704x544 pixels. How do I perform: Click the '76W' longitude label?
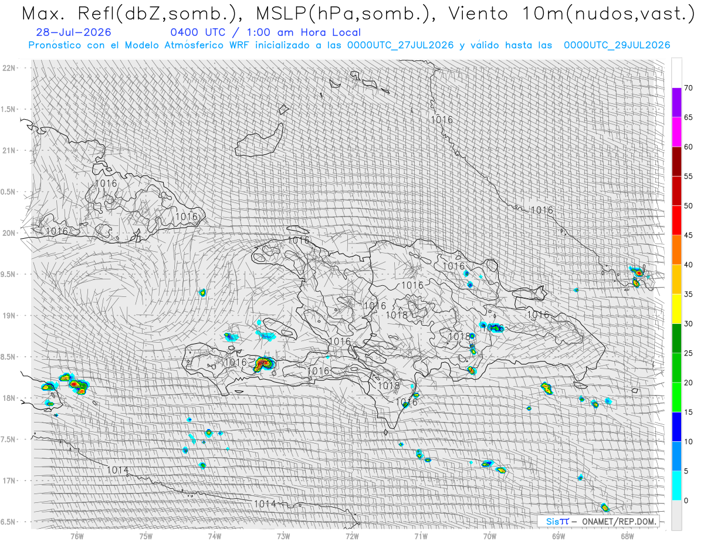click(x=77, y=536)
